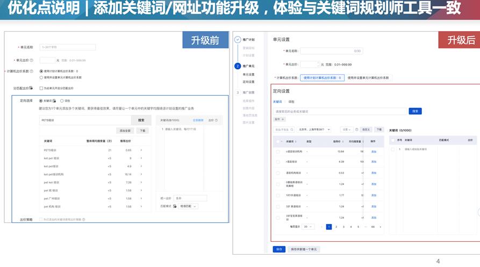Expand the 北京市, 上海市 region dropdown
Viewport: 480px width, 267px height.
(x=314, y=129)
